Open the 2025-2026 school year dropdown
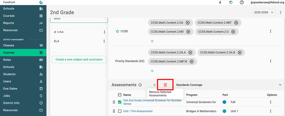285x116 pixels. pos(264,12)
